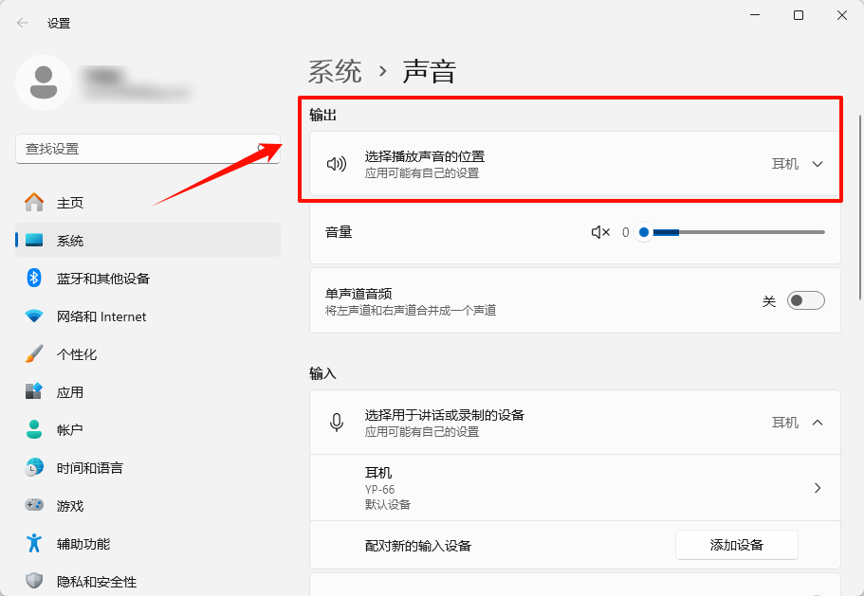Open 个性化 settings in the sidebar

[36, 353]
